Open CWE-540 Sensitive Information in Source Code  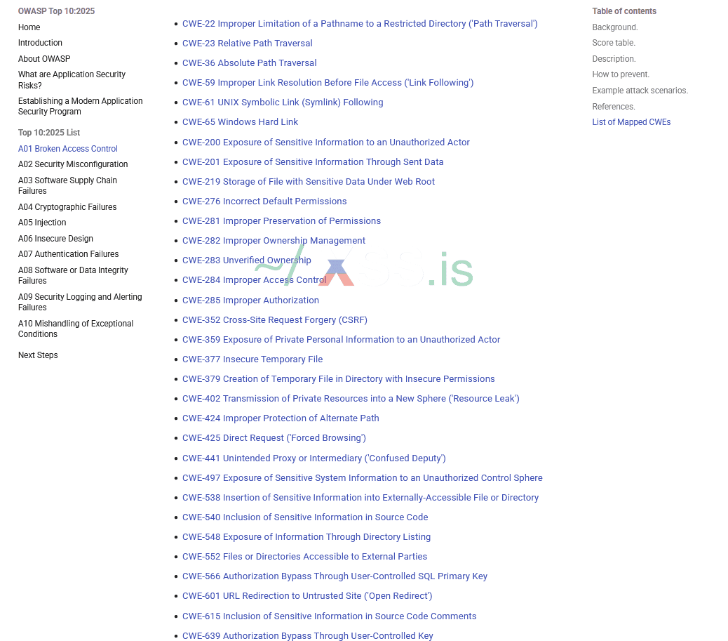pyautogui.click(x=305, y=517)
